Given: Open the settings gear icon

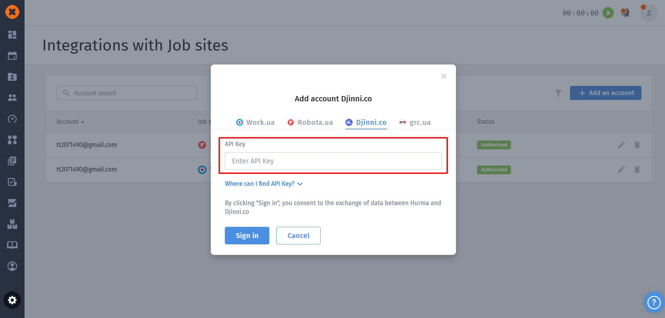Looking at the screenshot, I should coord(12,300).
